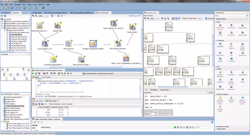Click the Filter Columns workflow node
This screenshot has height=137, width=252.
coord(68,44)
